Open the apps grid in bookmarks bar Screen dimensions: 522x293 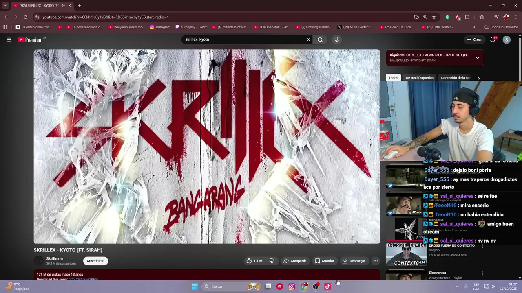pyautogui.click(x=5, y=27)
